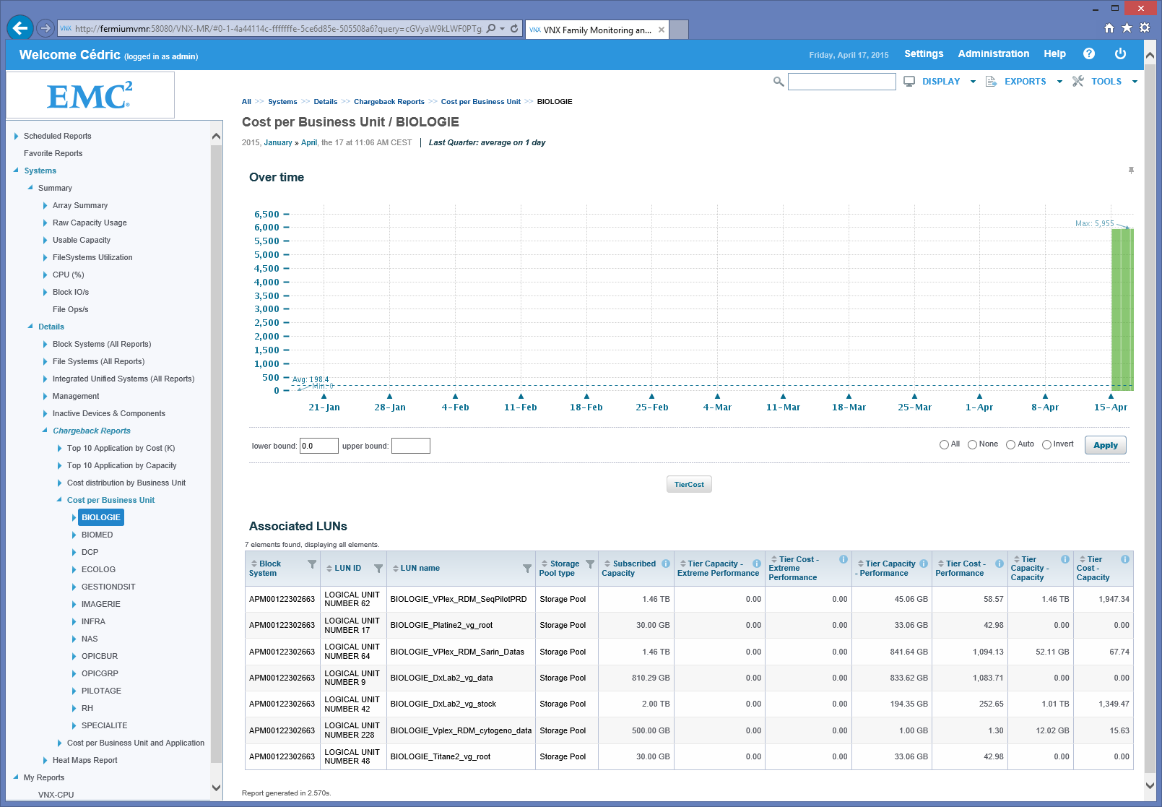Click info icon for Subscribed Capacity column
The width and height of the screenshot is (1162, 807).
[x=666, y=564]
